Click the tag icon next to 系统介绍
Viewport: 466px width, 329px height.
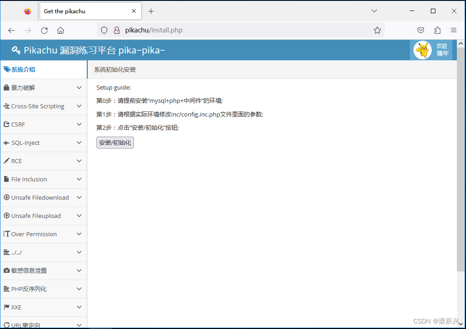pos(7,69)
